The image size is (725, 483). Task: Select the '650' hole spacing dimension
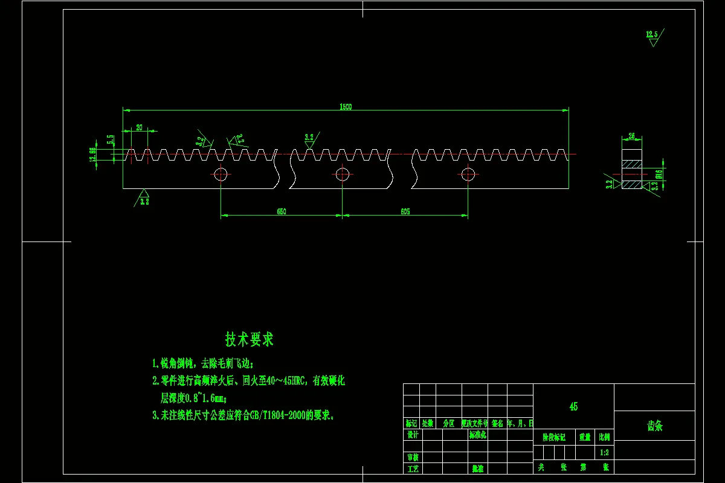(x=282, y=211)
